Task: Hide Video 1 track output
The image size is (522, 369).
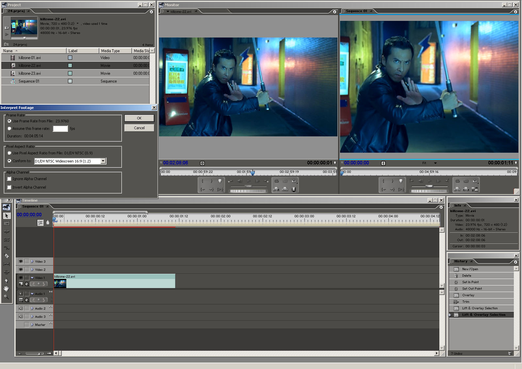Action: (x=21, y=278)
